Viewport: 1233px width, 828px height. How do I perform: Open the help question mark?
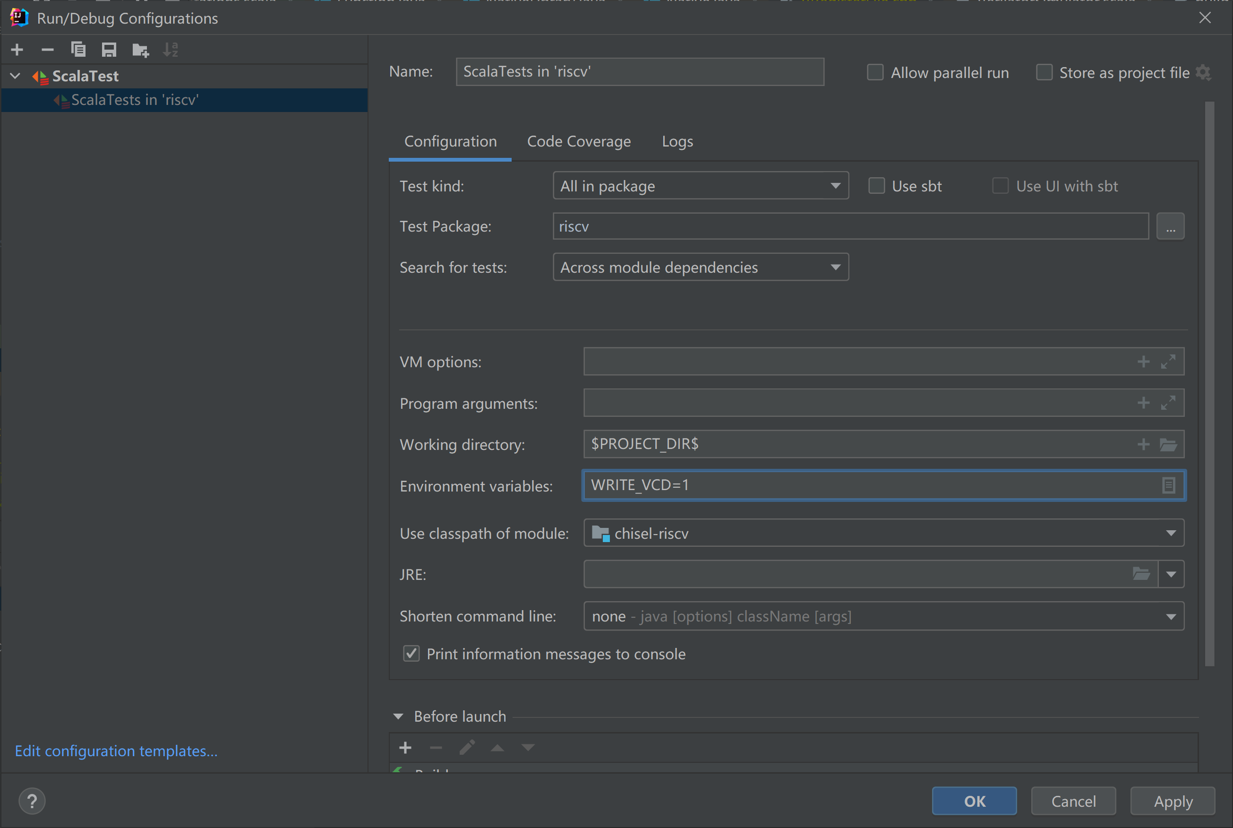[32, 801]
